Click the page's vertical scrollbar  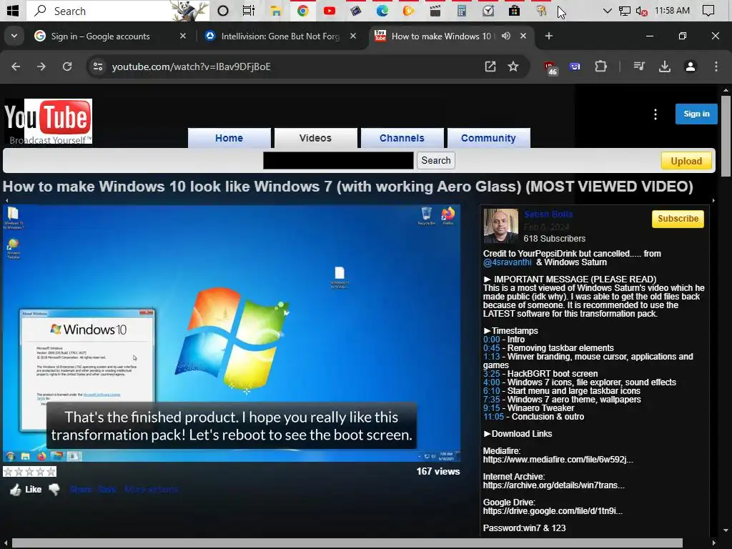pyautogui.click(x=726, y=137)
